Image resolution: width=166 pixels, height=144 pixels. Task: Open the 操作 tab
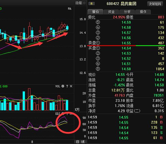tap(143, 12)
